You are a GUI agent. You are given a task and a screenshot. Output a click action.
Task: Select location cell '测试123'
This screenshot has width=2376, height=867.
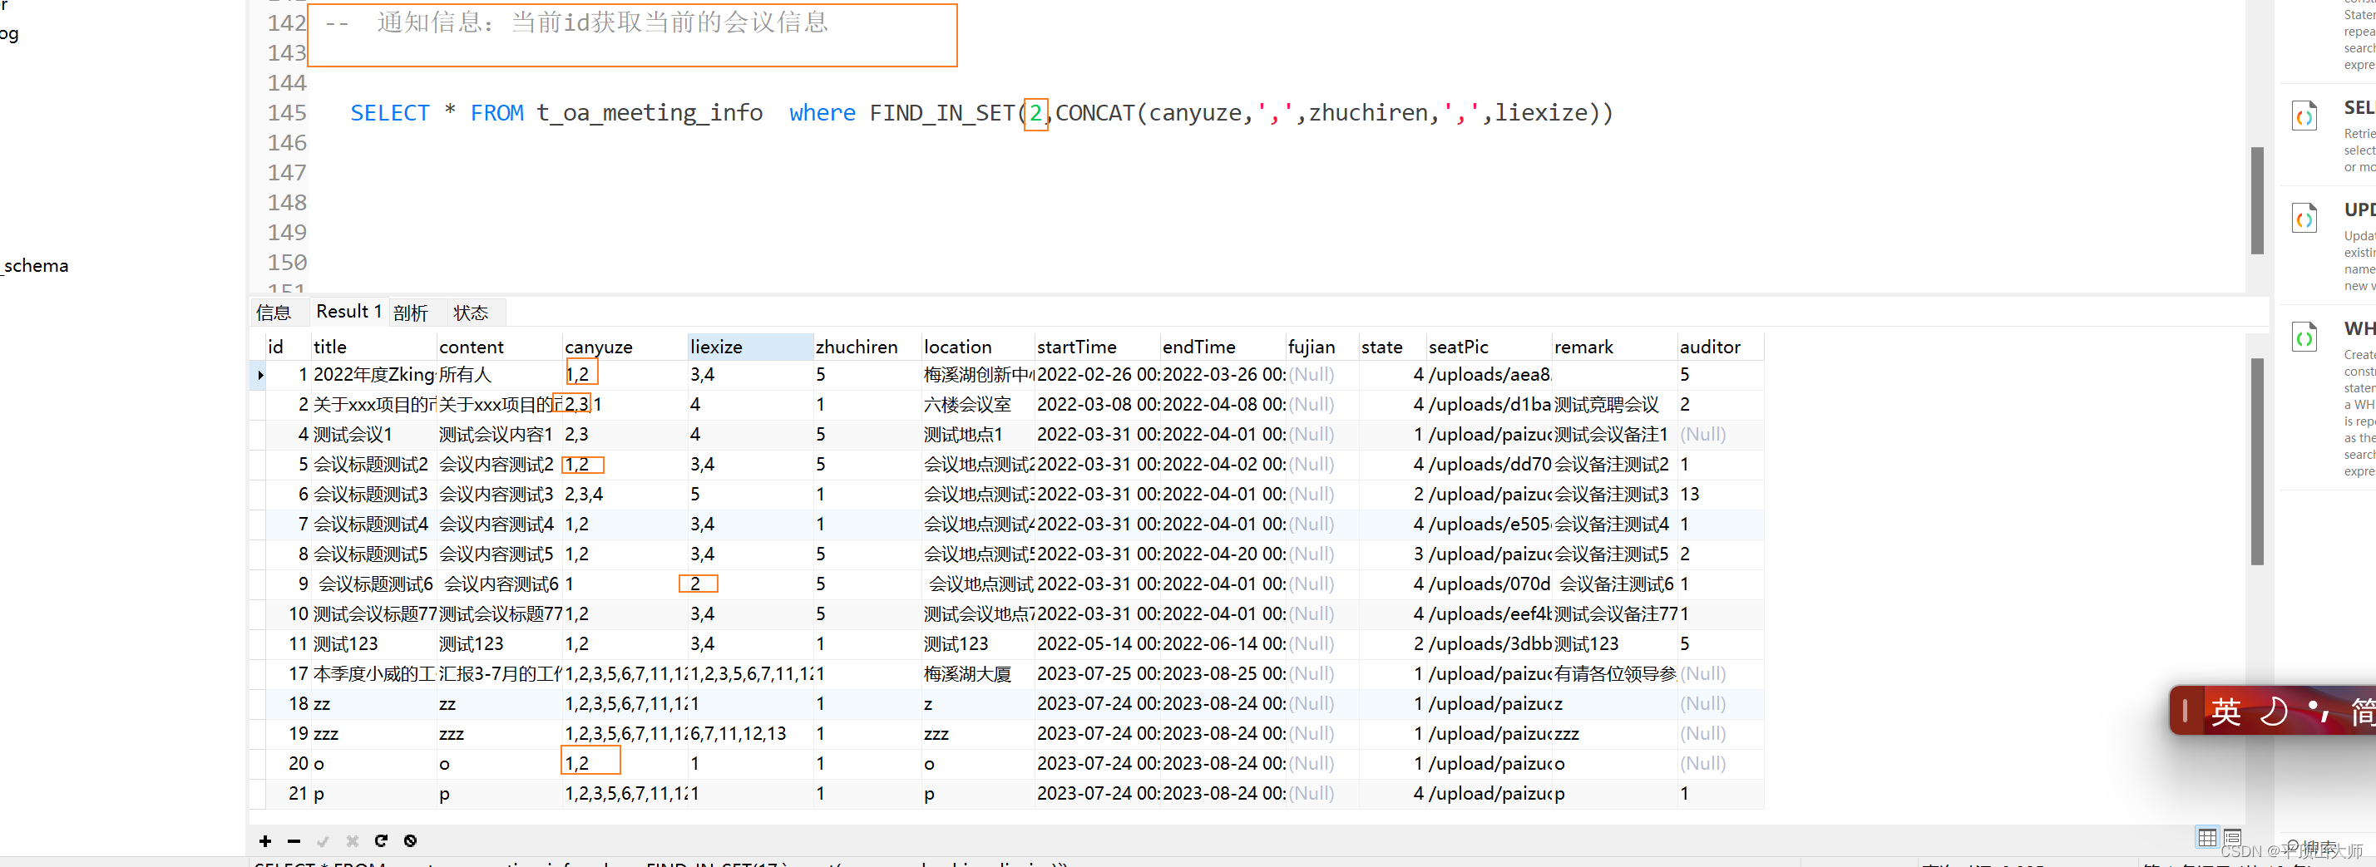(x=978, y=643)
